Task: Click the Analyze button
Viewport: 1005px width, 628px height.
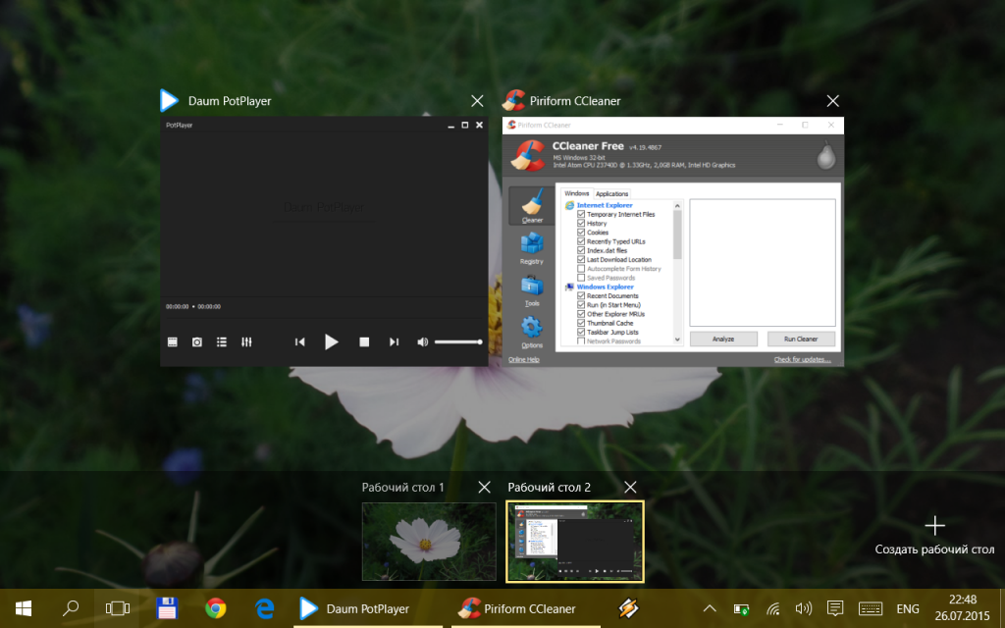Action: 723,339
